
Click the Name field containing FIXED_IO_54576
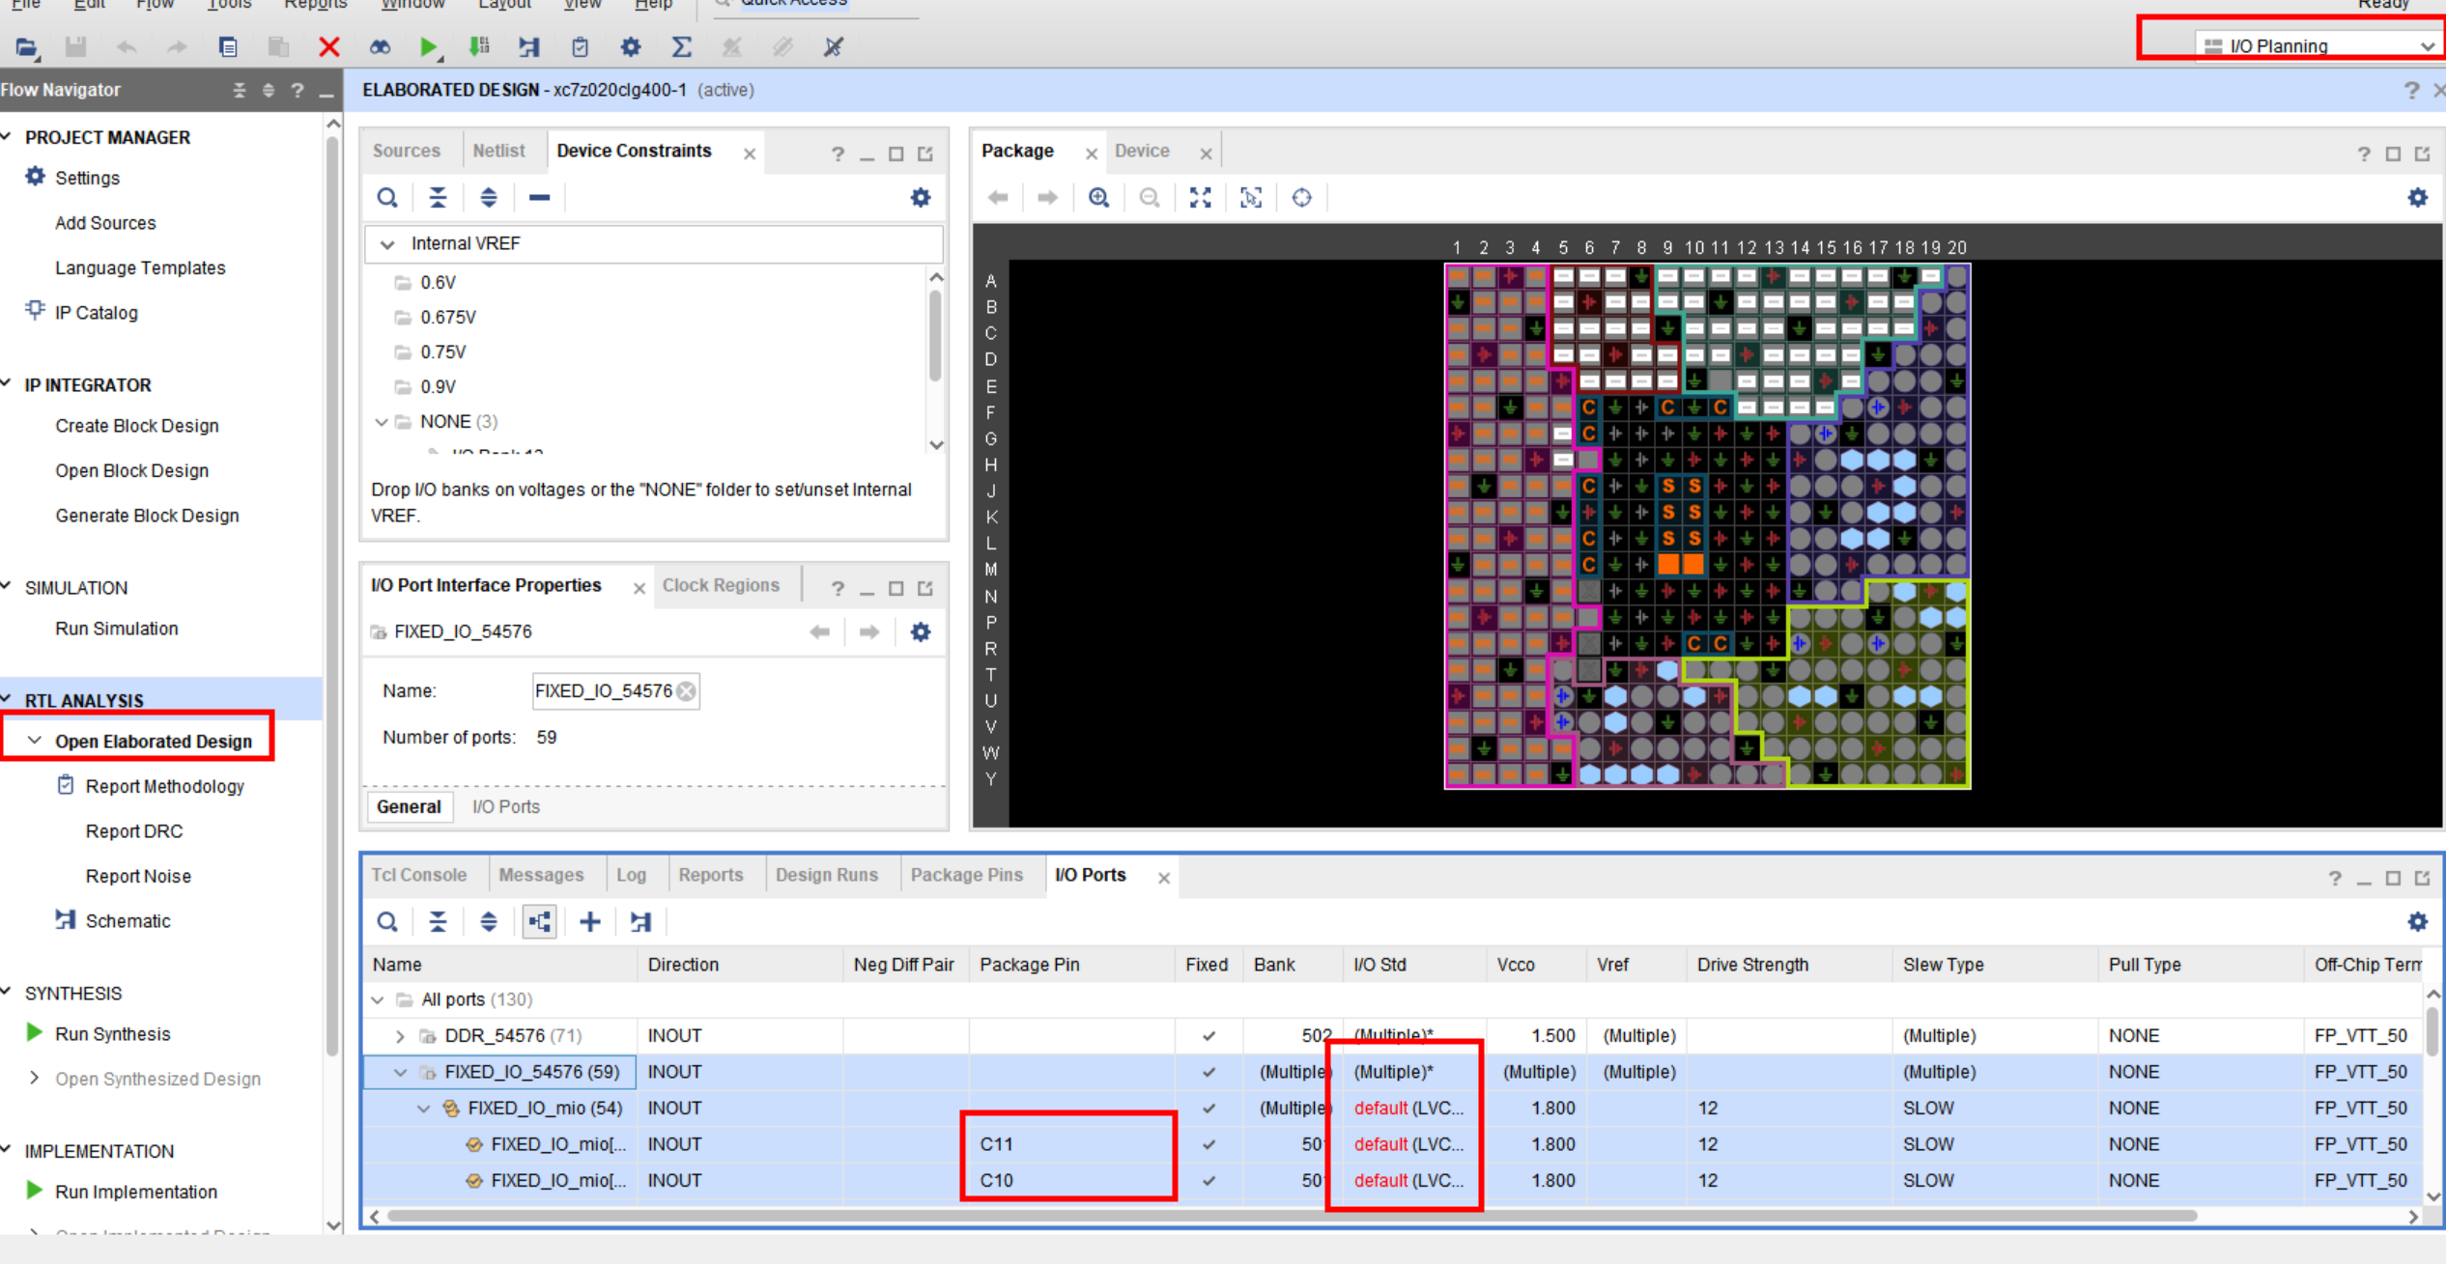615,691
